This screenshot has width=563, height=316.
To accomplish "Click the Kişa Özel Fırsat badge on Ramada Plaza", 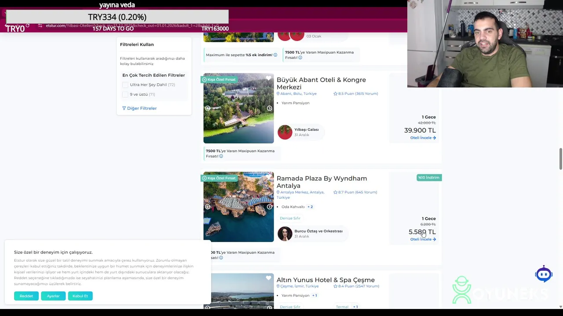I will pyautogui.click(x=219, y=178).
